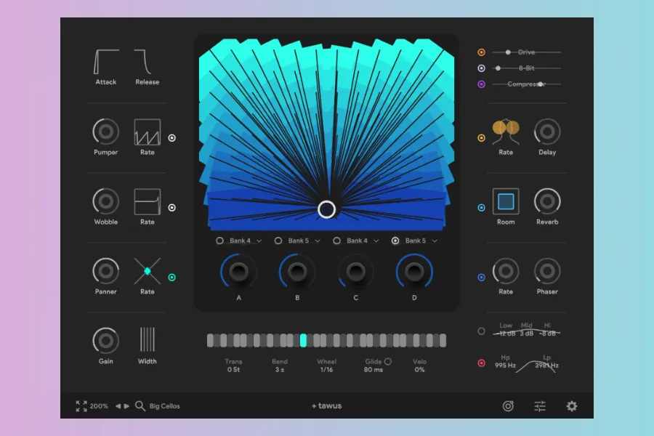Image resolution: width=654 pixels, height=436 pixels.
Task: Click the Width stereo bars icon
Action: coord(148,339)
